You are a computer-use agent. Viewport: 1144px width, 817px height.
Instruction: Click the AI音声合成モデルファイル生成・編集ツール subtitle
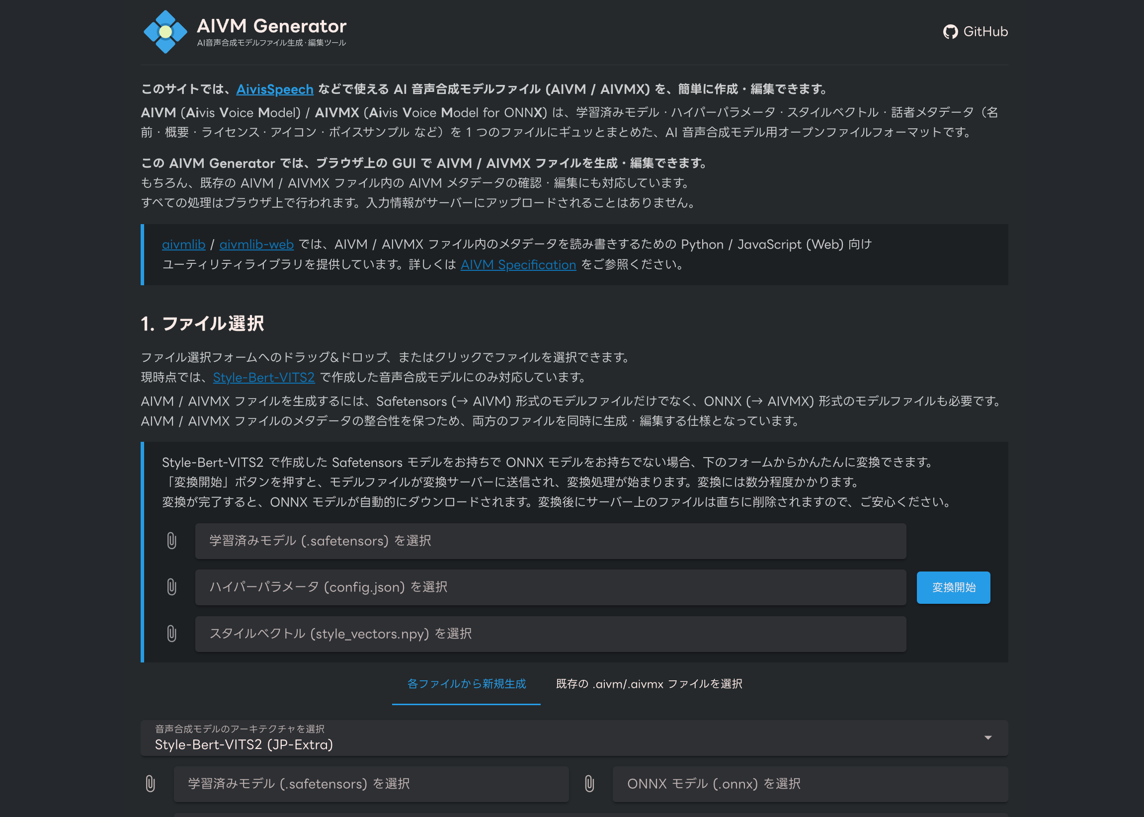tap(272, 43)
